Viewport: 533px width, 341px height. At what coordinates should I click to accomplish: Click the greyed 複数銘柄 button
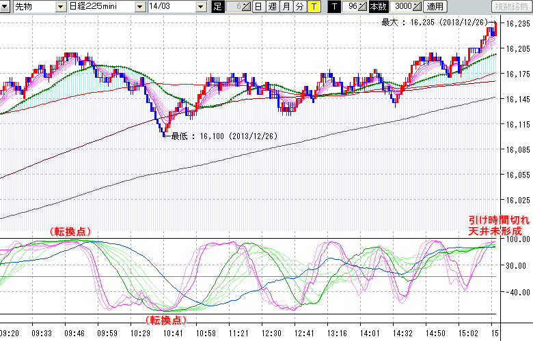click(x=511, y=7)
